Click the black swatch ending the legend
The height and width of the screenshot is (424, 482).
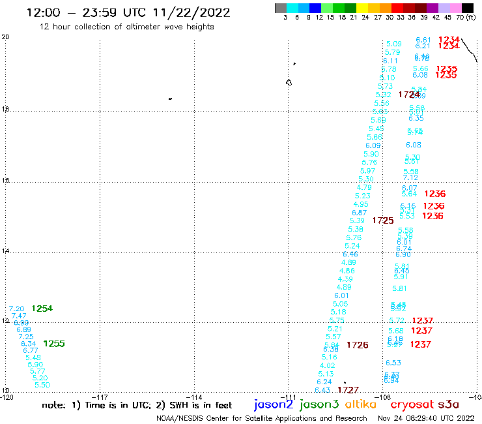click(x=467, y=8)
